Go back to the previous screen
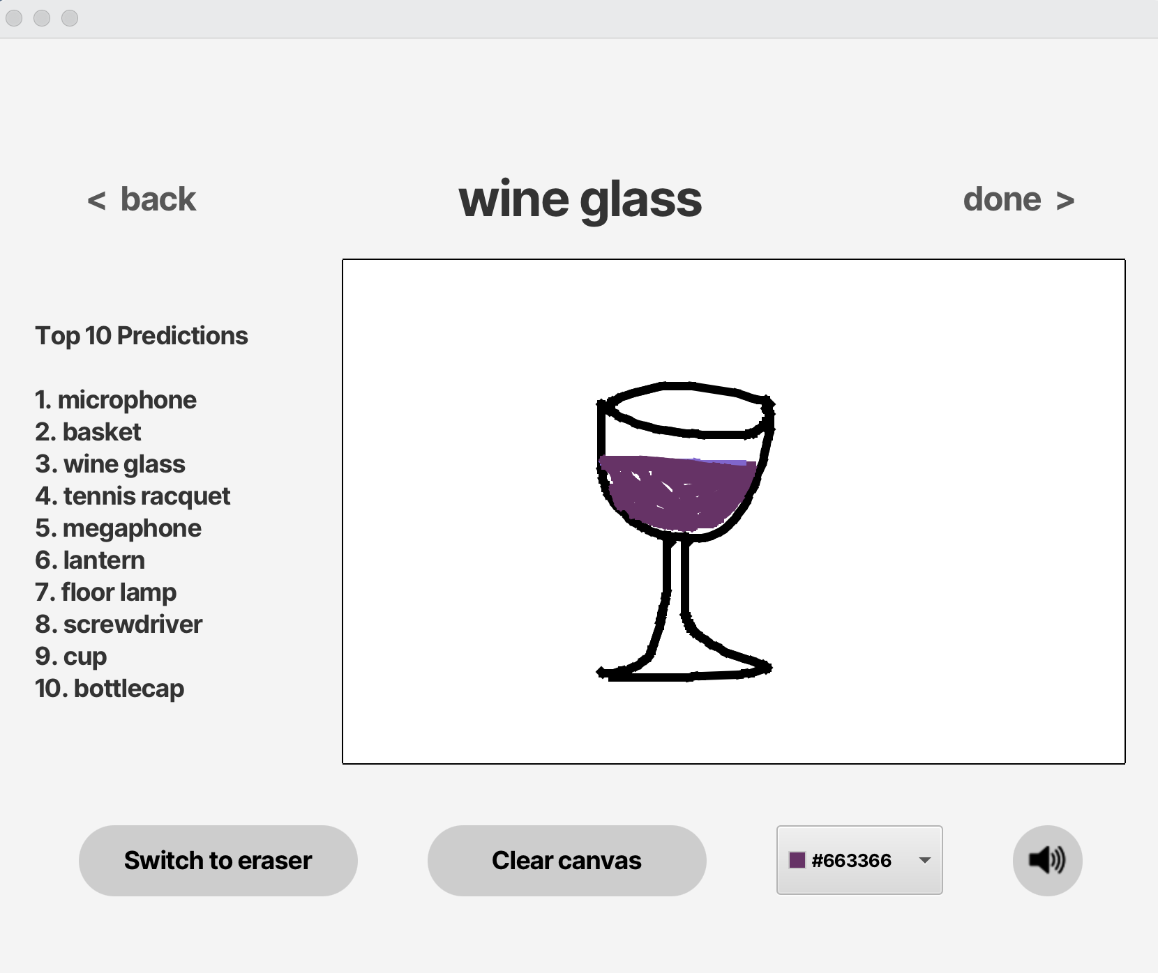The image size is (1158, 973). point(142,199)
